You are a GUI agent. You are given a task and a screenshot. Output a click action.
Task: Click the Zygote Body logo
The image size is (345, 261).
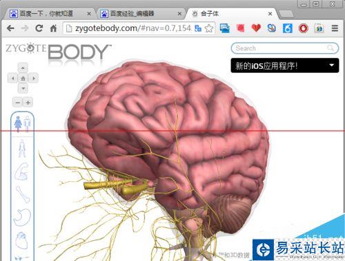point(58,51)
